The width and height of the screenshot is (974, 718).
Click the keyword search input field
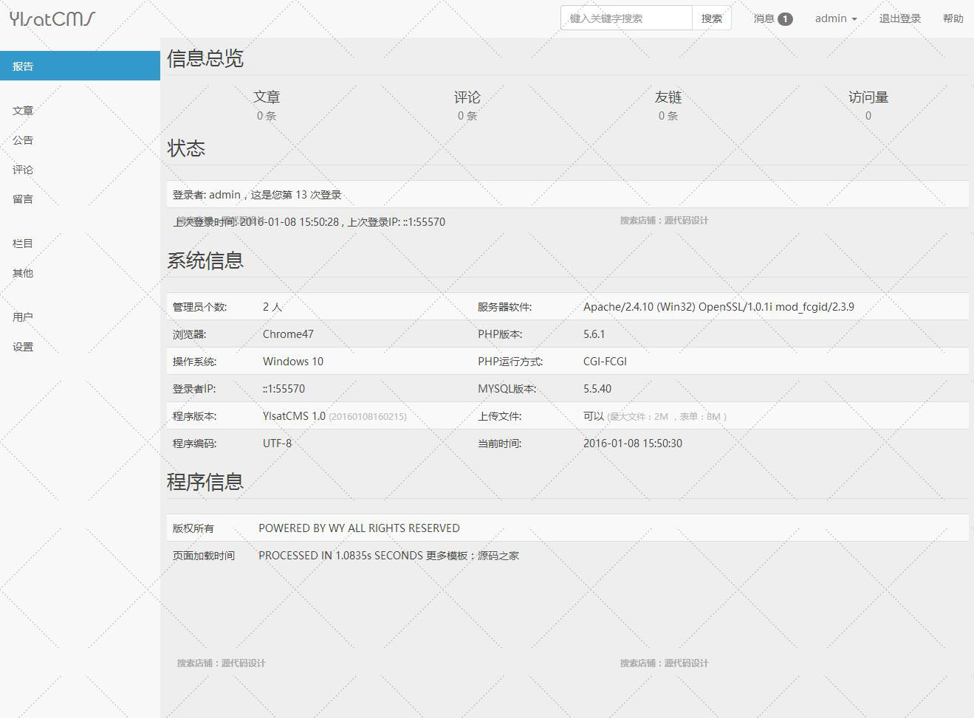coord(626,18)
